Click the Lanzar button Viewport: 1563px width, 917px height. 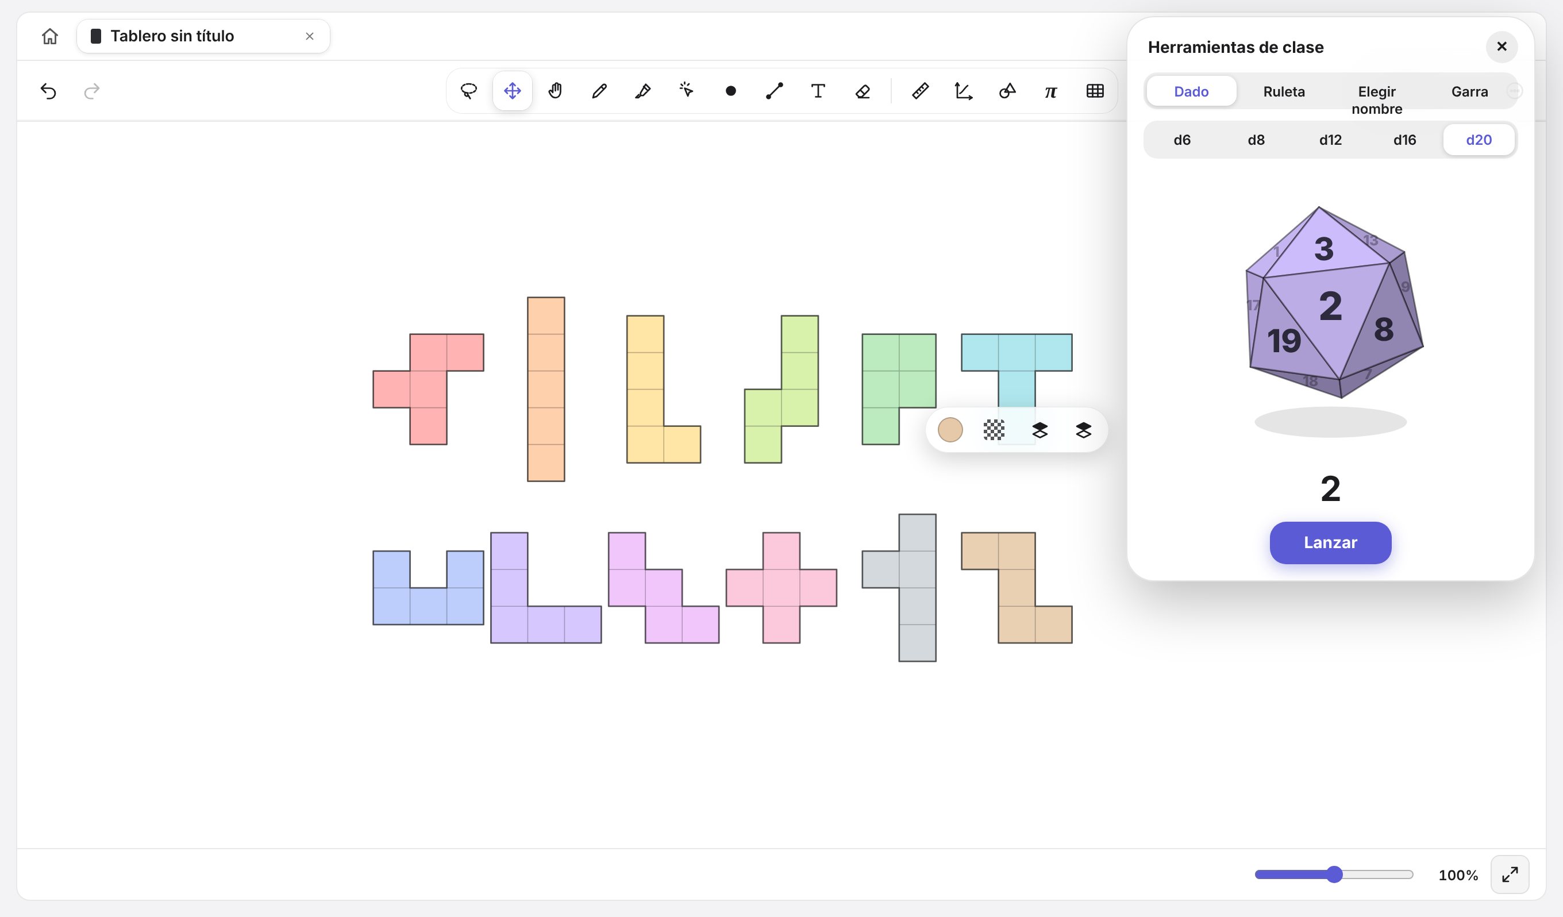click(1330, 542)
